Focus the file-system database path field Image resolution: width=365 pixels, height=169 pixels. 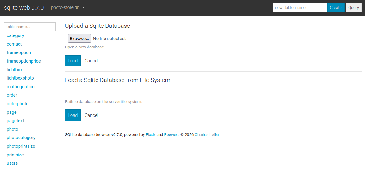point(213,92)
